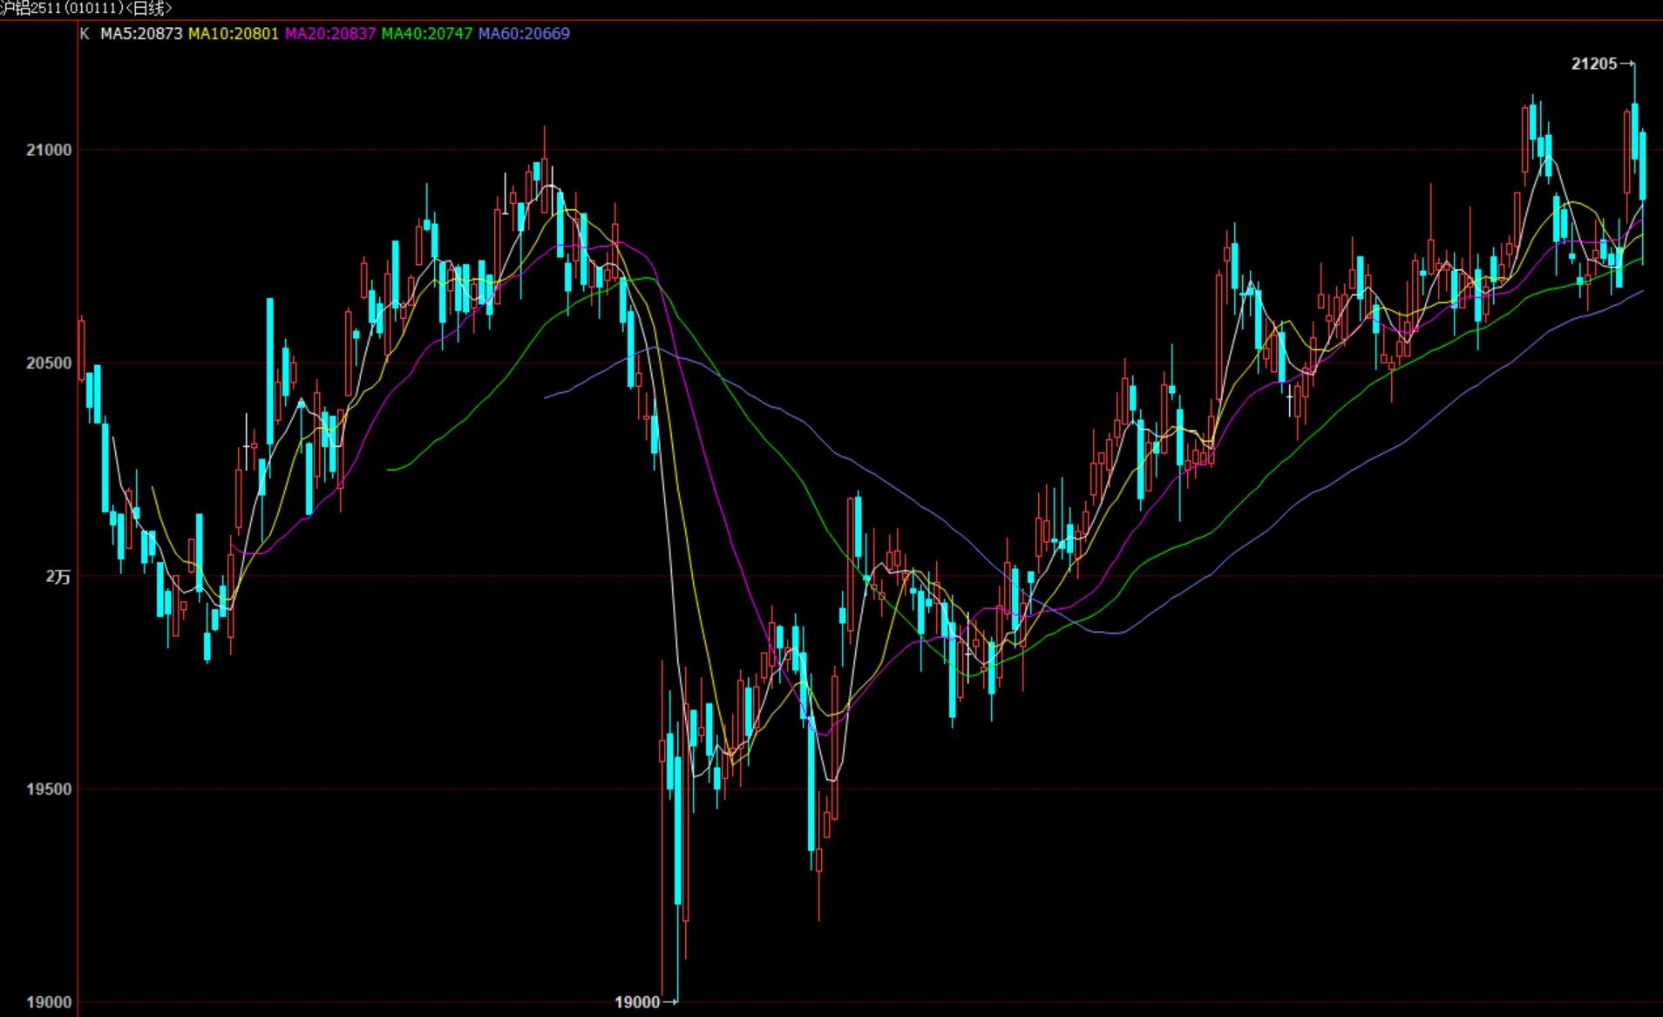Click the magenta MA20:20837 legend label
Screen dimensions: 1663x1017
coord(330,34)
